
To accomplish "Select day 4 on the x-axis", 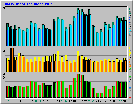I will pos(20,101).
